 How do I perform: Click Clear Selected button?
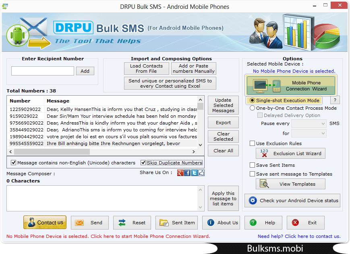[223, 136]
